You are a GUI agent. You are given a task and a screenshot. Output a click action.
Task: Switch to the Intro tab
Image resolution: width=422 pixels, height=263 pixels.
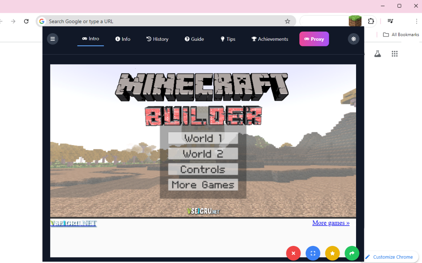(90, 38)
